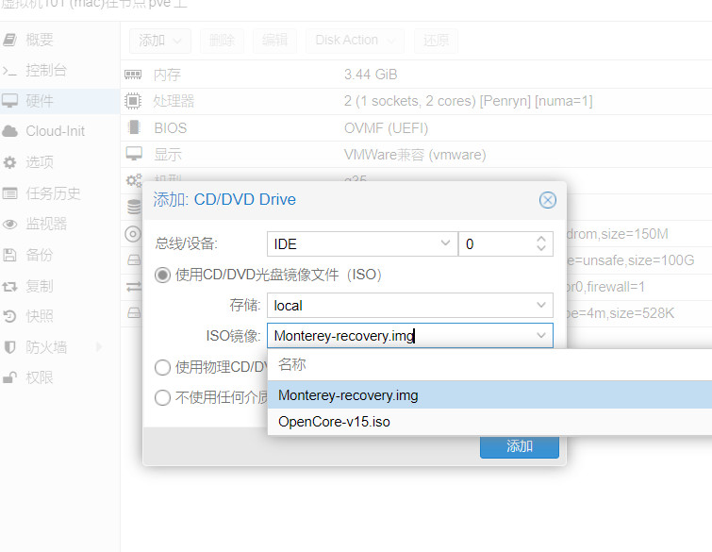The height and width of the screenshot is (552, 712).
Task: Toggle the ISO镜像 dropdown arrow
Action: (541, 336)
